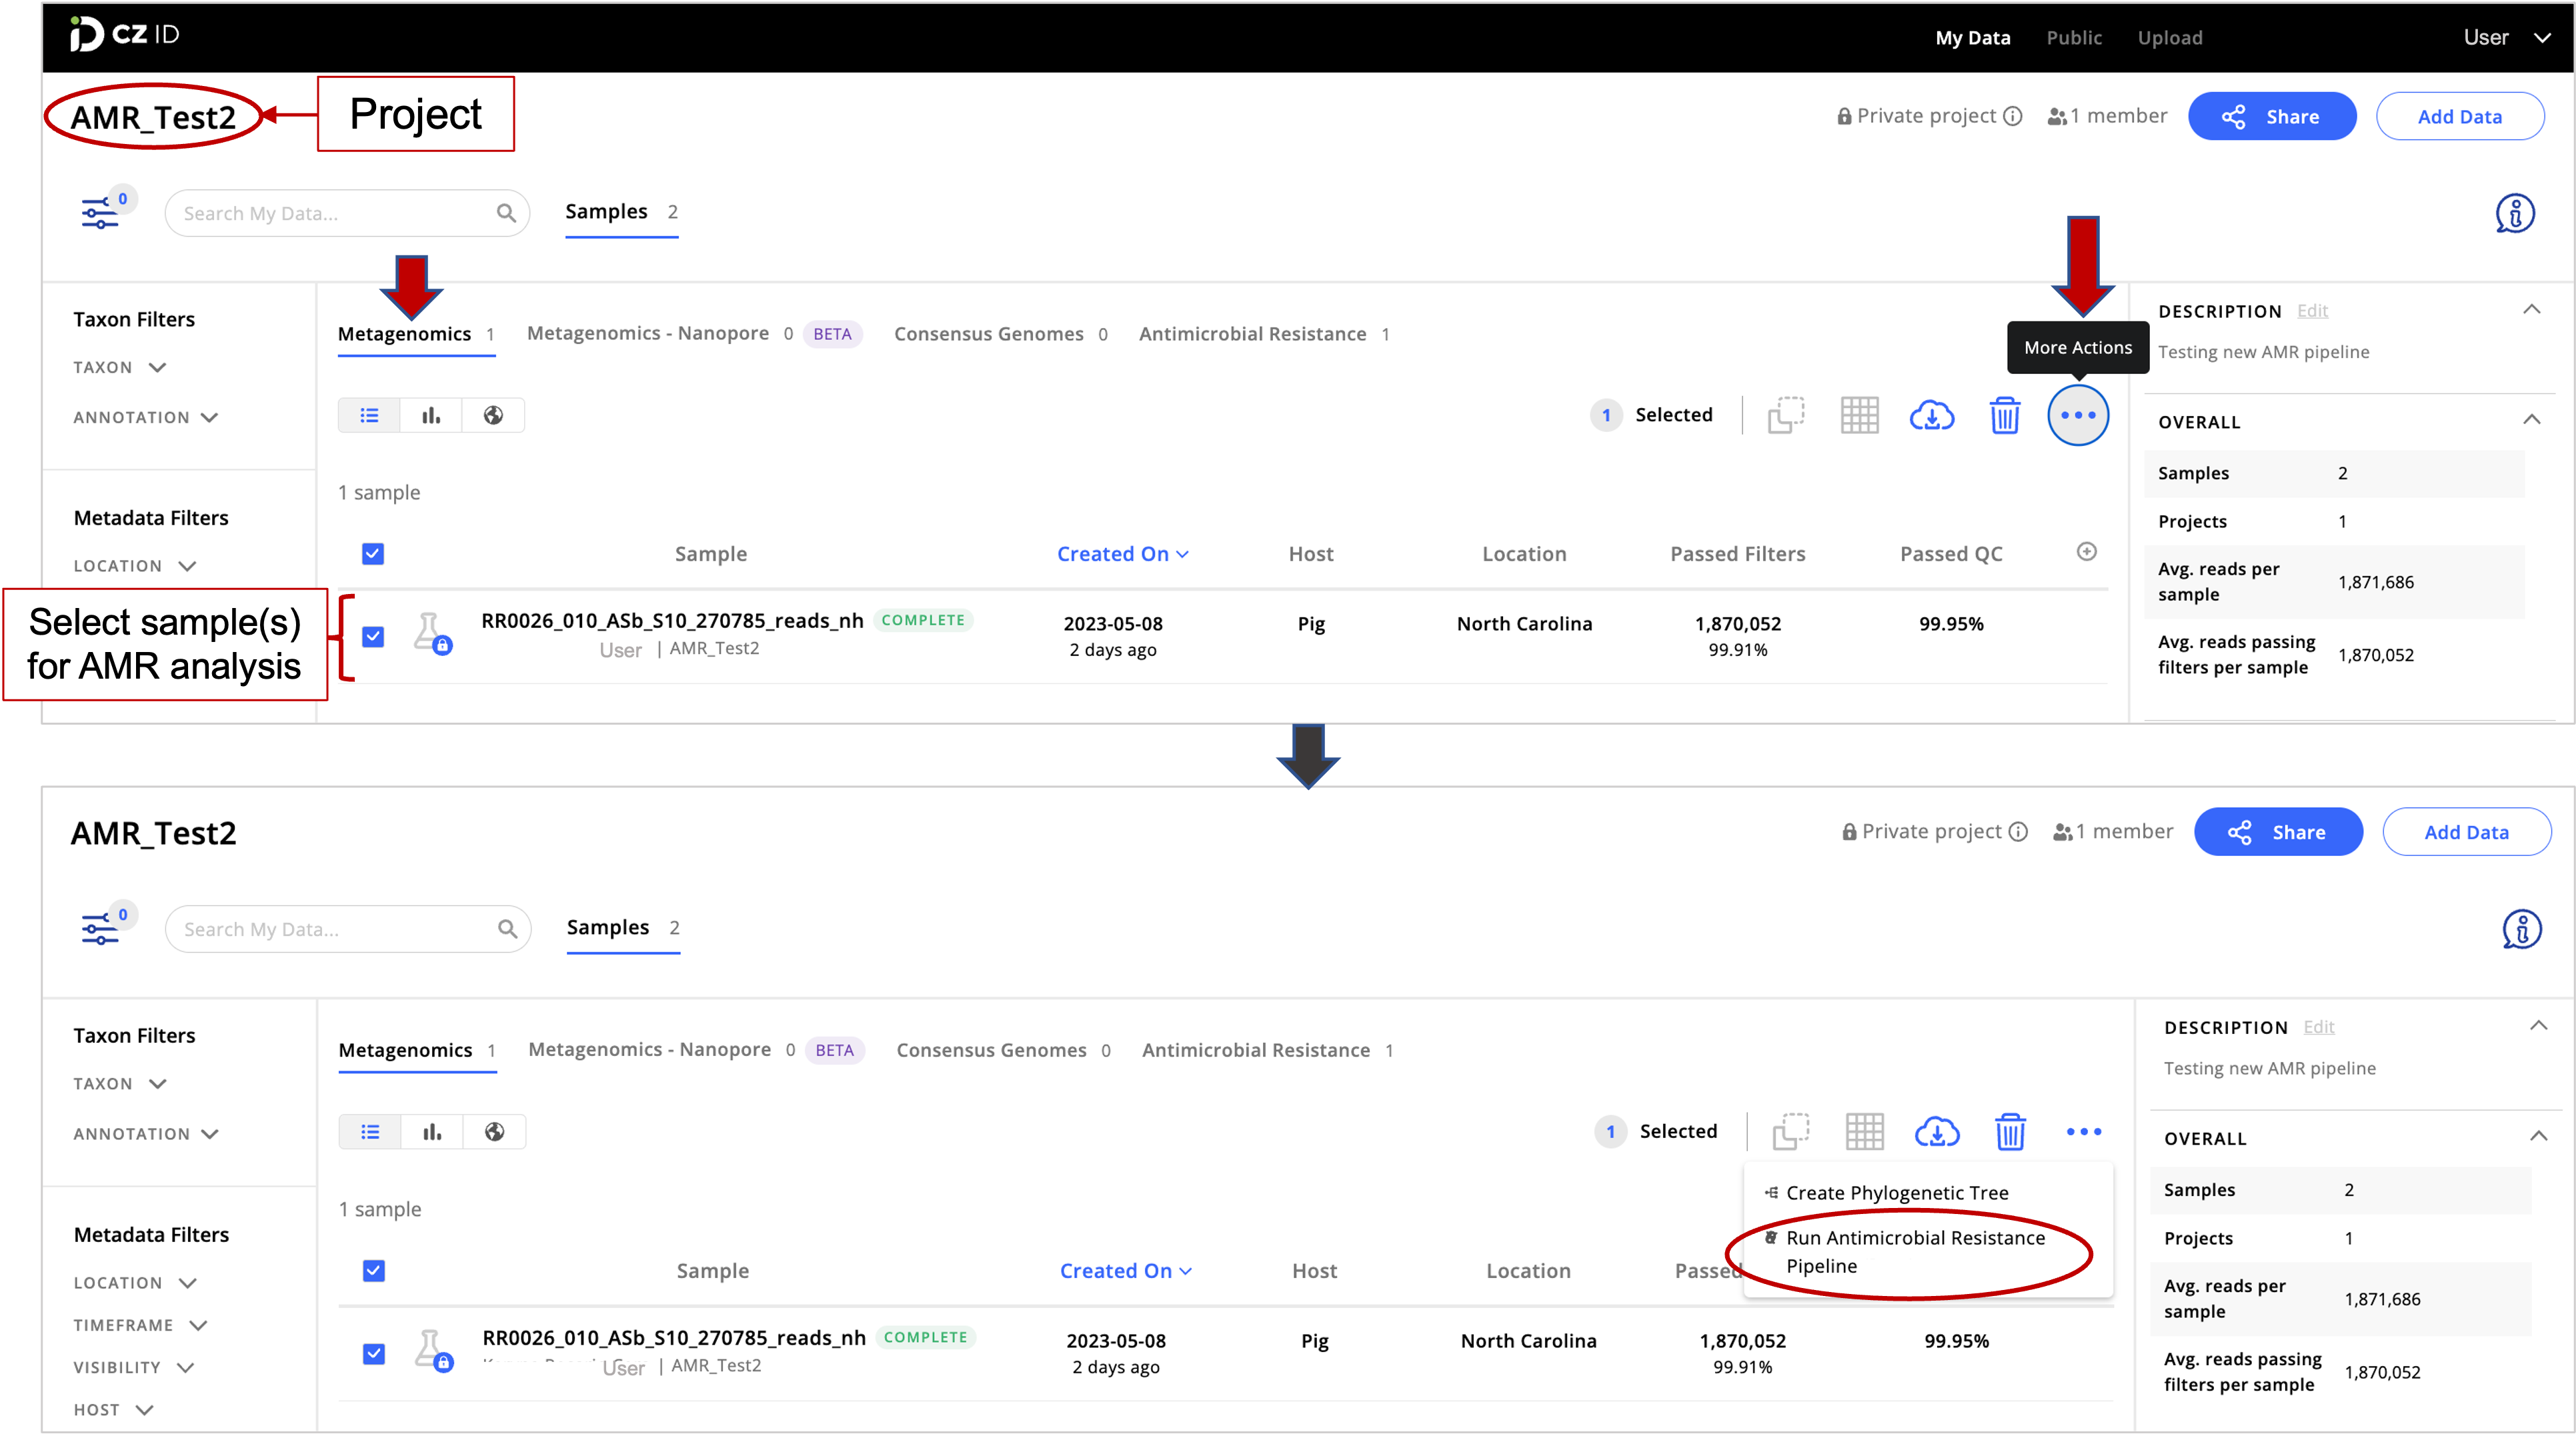Screen dimensions: 2576x1436
Task: Uncheck the RR0026 sample row in top table
Action: pyautogui.click(x=373, y=637)
